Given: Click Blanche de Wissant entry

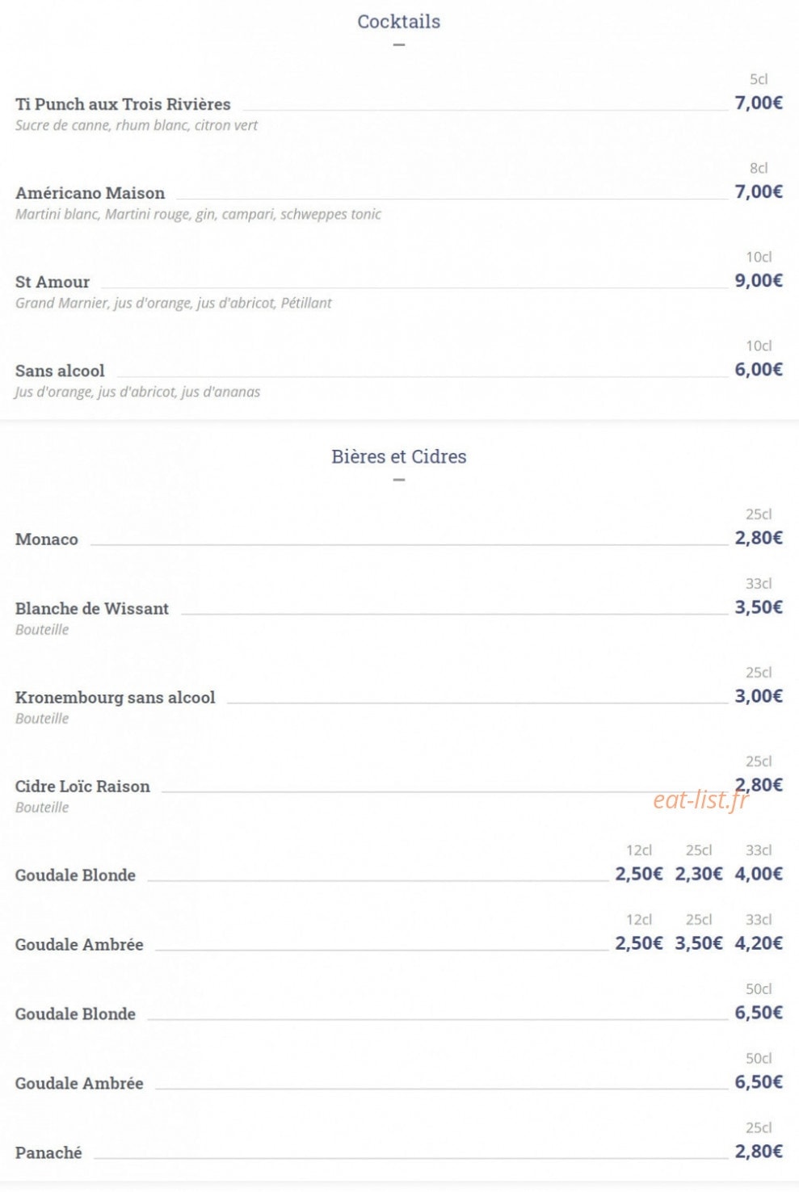Looking at the screenshot, I should 92,608.
